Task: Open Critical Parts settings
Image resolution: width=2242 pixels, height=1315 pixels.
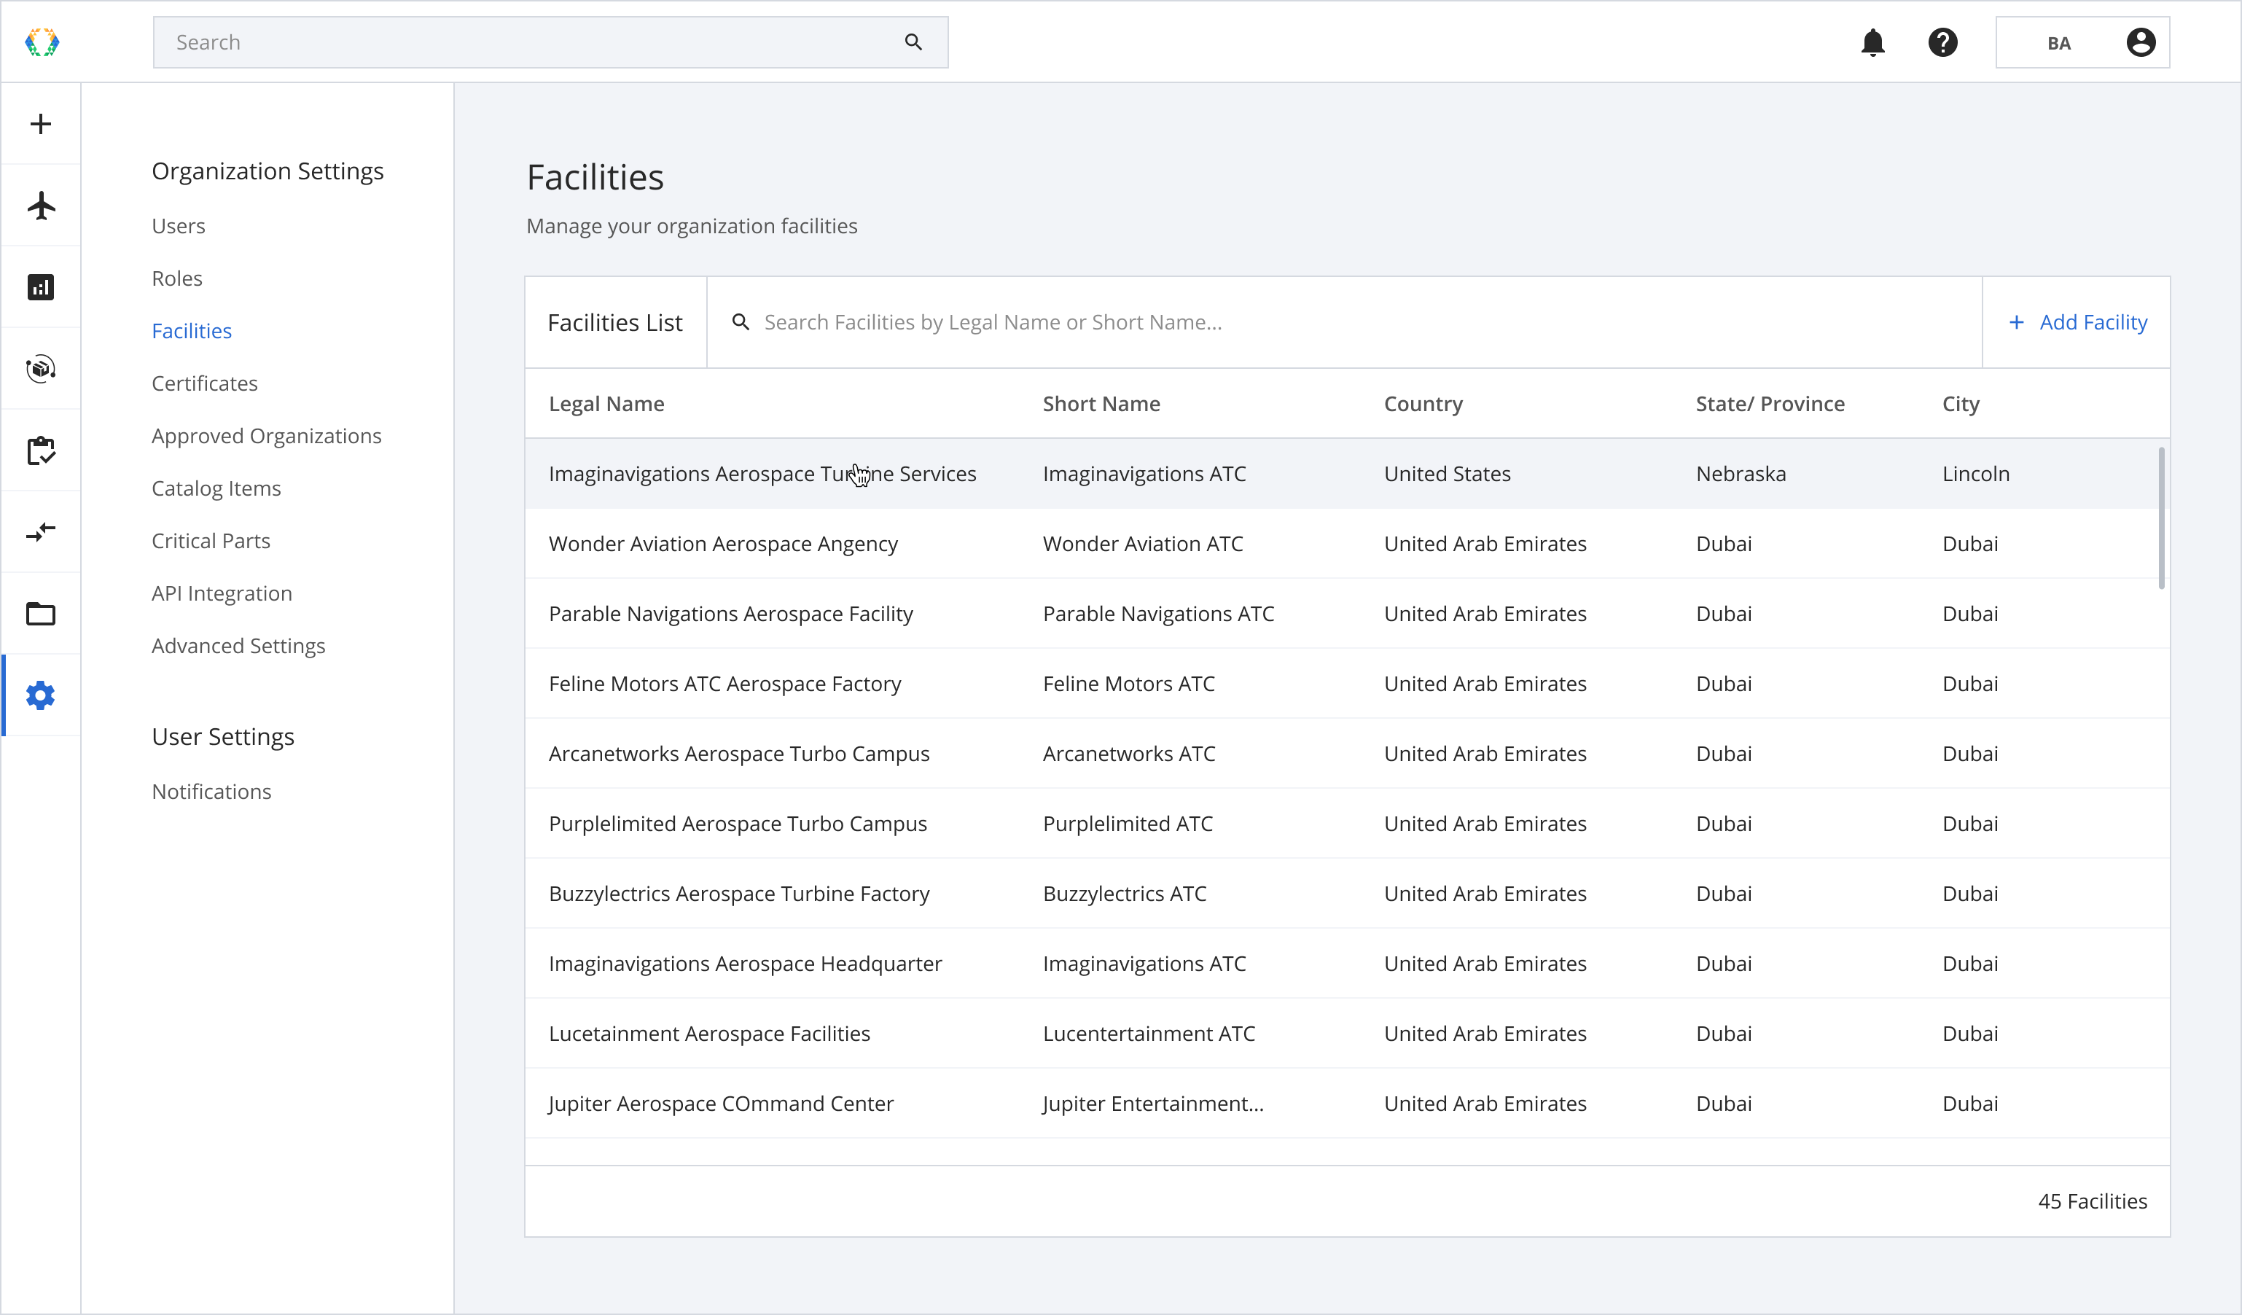Action: click(x=211, y=541)
